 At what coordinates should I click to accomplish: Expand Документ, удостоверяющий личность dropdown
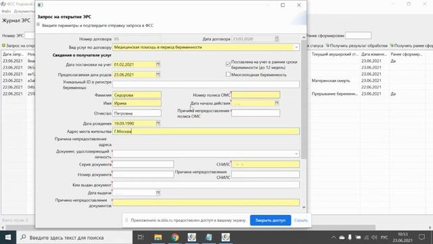(x=296, y=154)
